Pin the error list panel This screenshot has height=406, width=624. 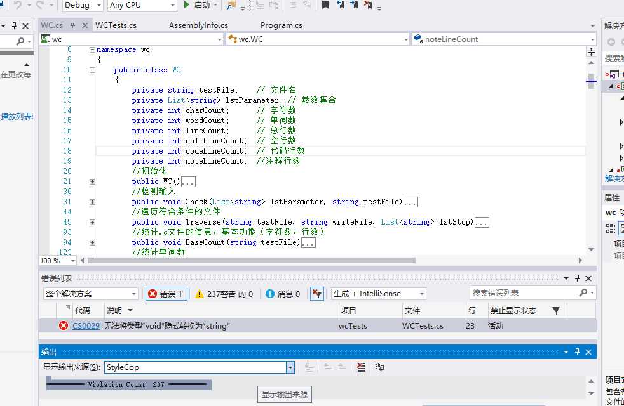[x=577, y=278]
